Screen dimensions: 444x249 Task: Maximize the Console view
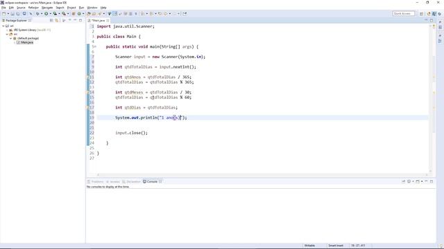432,181
